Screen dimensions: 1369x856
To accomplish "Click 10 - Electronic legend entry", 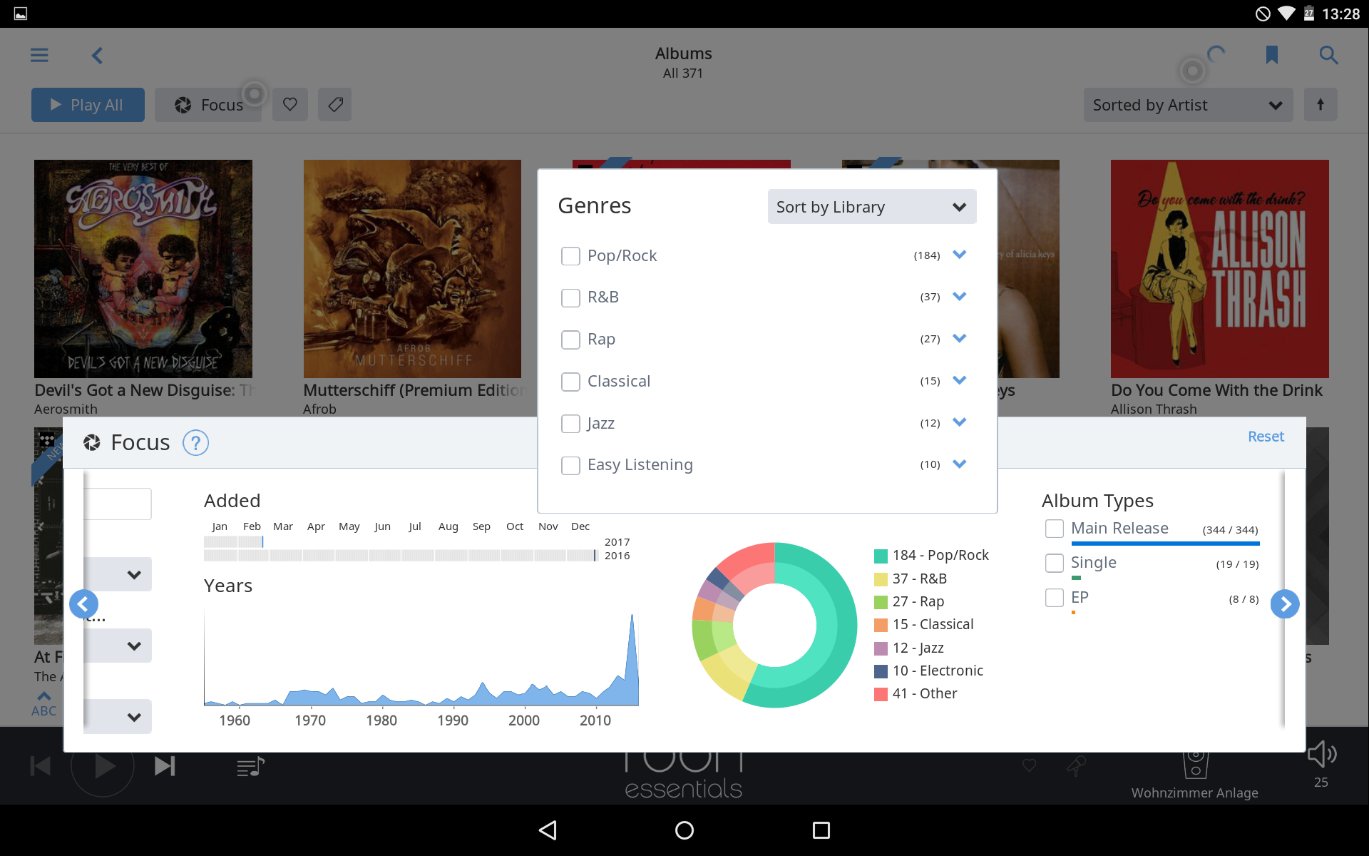I will point(928,671).
